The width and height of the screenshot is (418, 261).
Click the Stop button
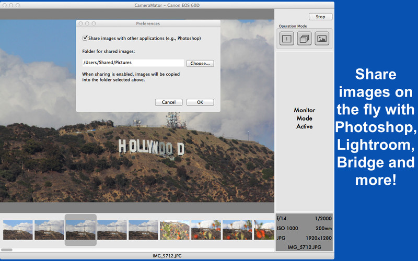[320, 17]
